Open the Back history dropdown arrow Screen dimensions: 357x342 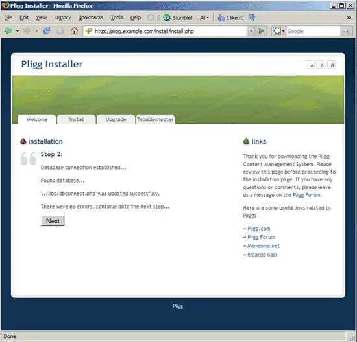tap(18, 31)
